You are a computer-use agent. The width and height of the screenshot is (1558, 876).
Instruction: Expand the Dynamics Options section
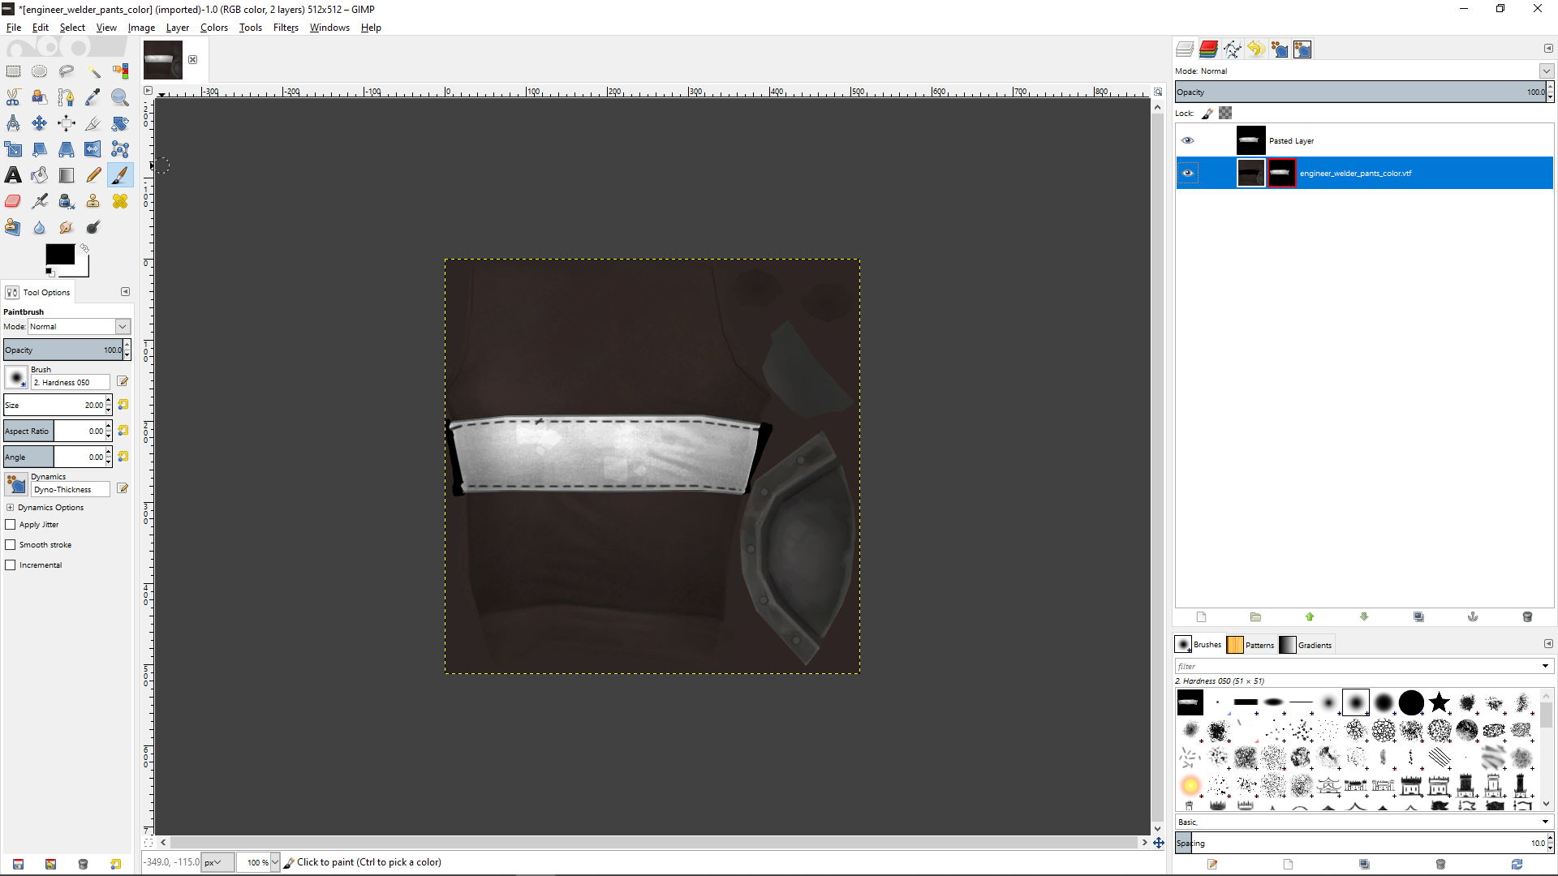(x=10, y=508)
